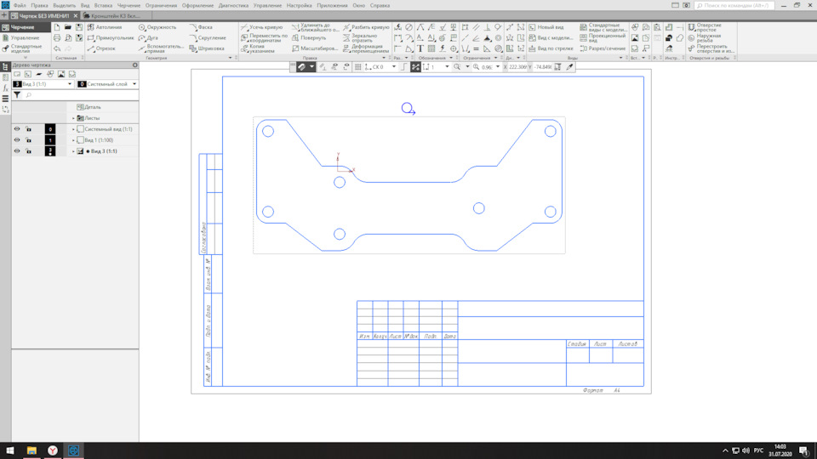Click Копия указанием copy tool
Image resolution: width=817 pixels, height=459 pixels.
point(258,48)
